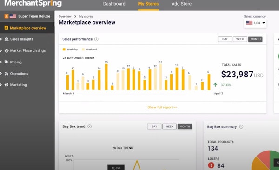Click the Amazon store icon beside Super Team Deluxe
Screen dimensions: 279x170
tap(7, 16)
